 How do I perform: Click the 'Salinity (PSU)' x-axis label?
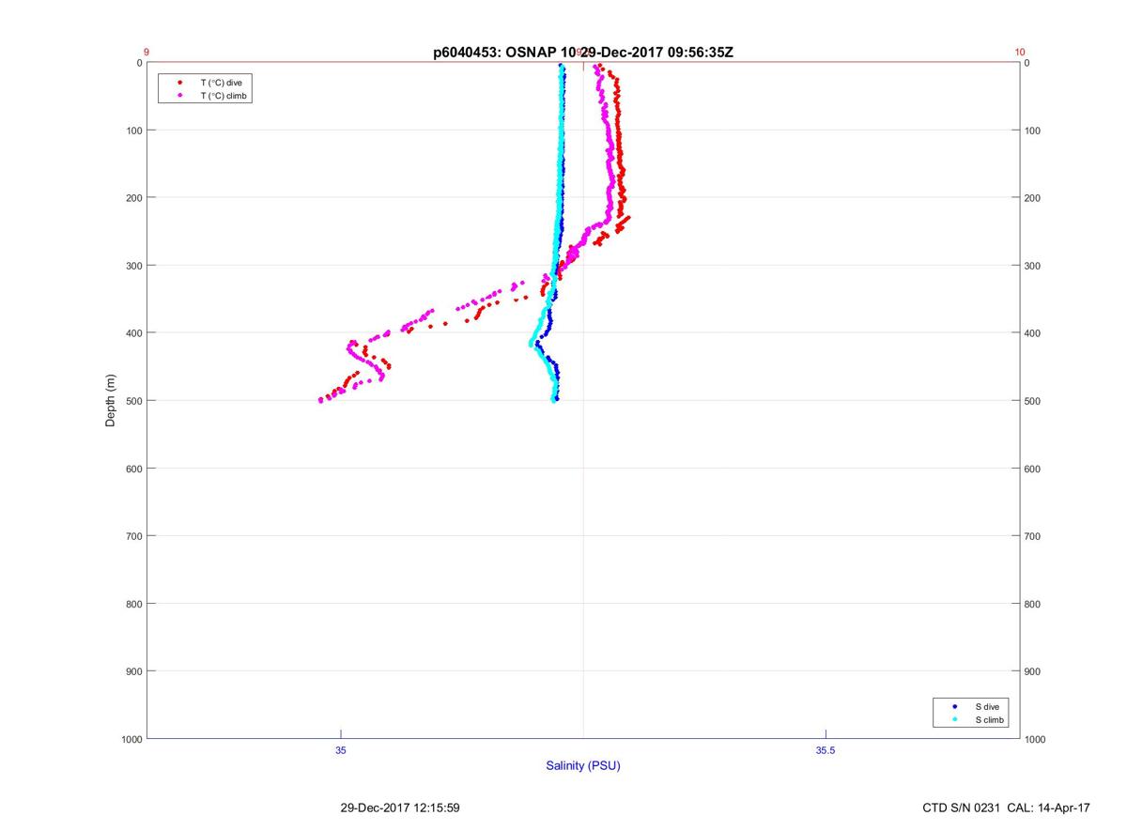583,765
